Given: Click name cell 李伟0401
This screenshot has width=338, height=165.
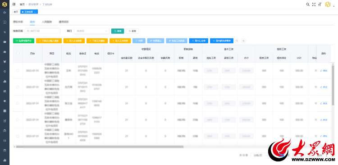Looking at the screenshot, I should click(69, 136).
